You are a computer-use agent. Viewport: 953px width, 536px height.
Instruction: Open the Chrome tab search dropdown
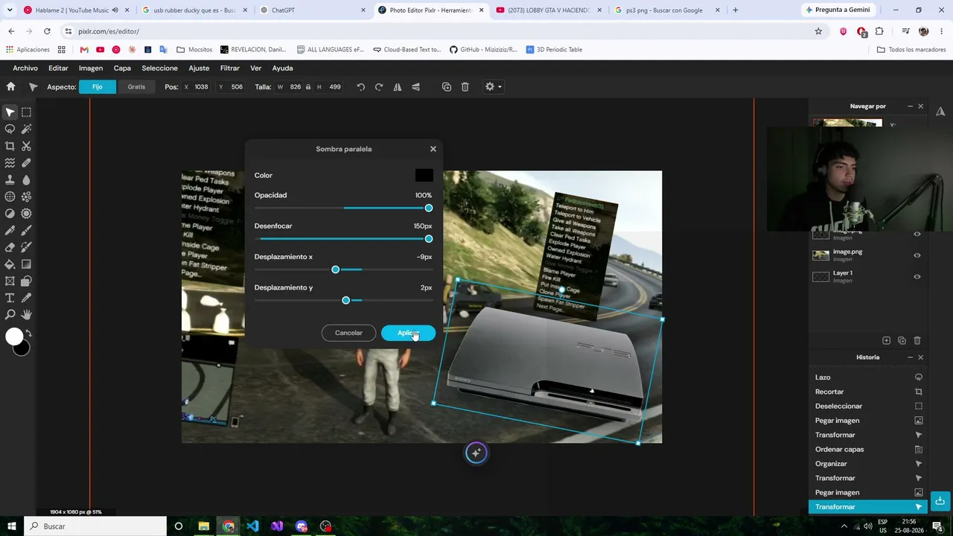10,10
